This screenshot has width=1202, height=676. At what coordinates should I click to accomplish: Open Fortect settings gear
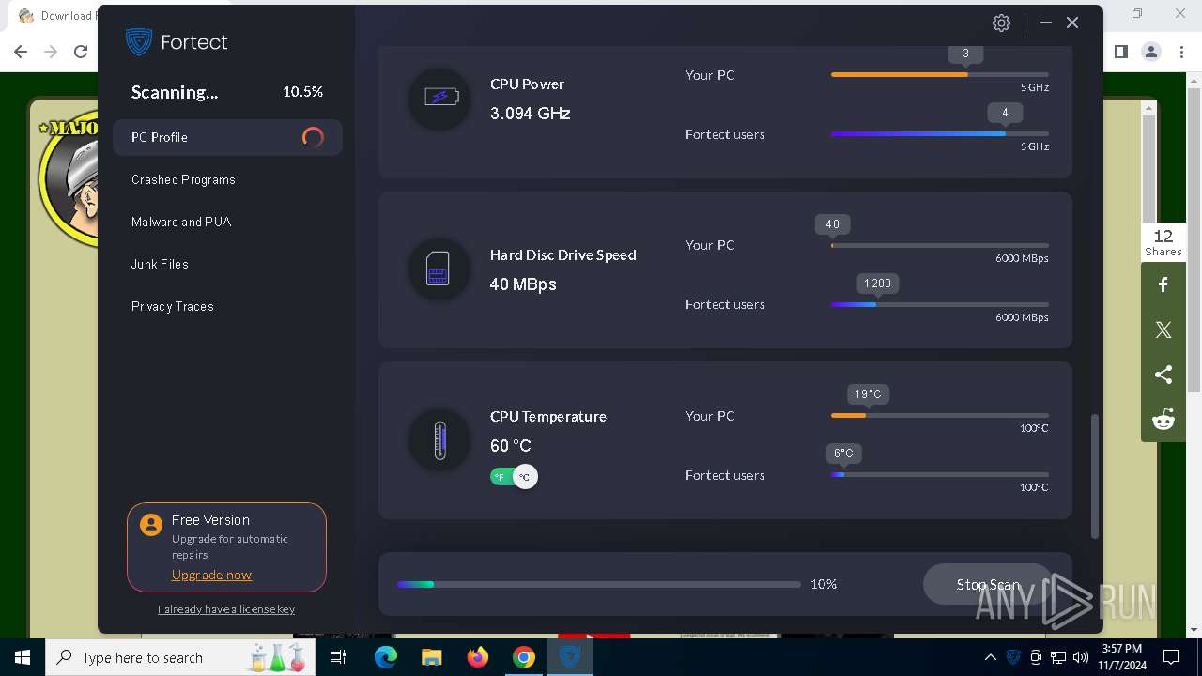pos(1001,23)
